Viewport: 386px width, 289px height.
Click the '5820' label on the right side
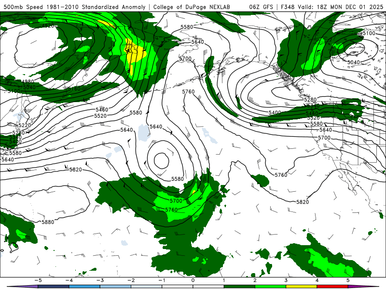pos(303,202)
